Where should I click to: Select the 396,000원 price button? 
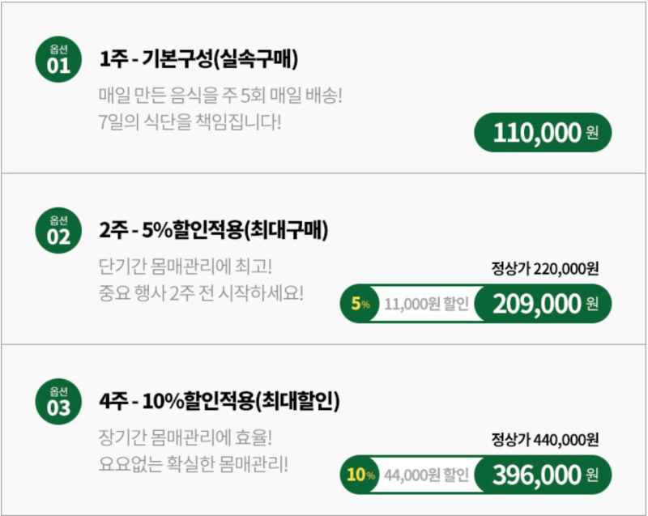click(x=543, y=475)
